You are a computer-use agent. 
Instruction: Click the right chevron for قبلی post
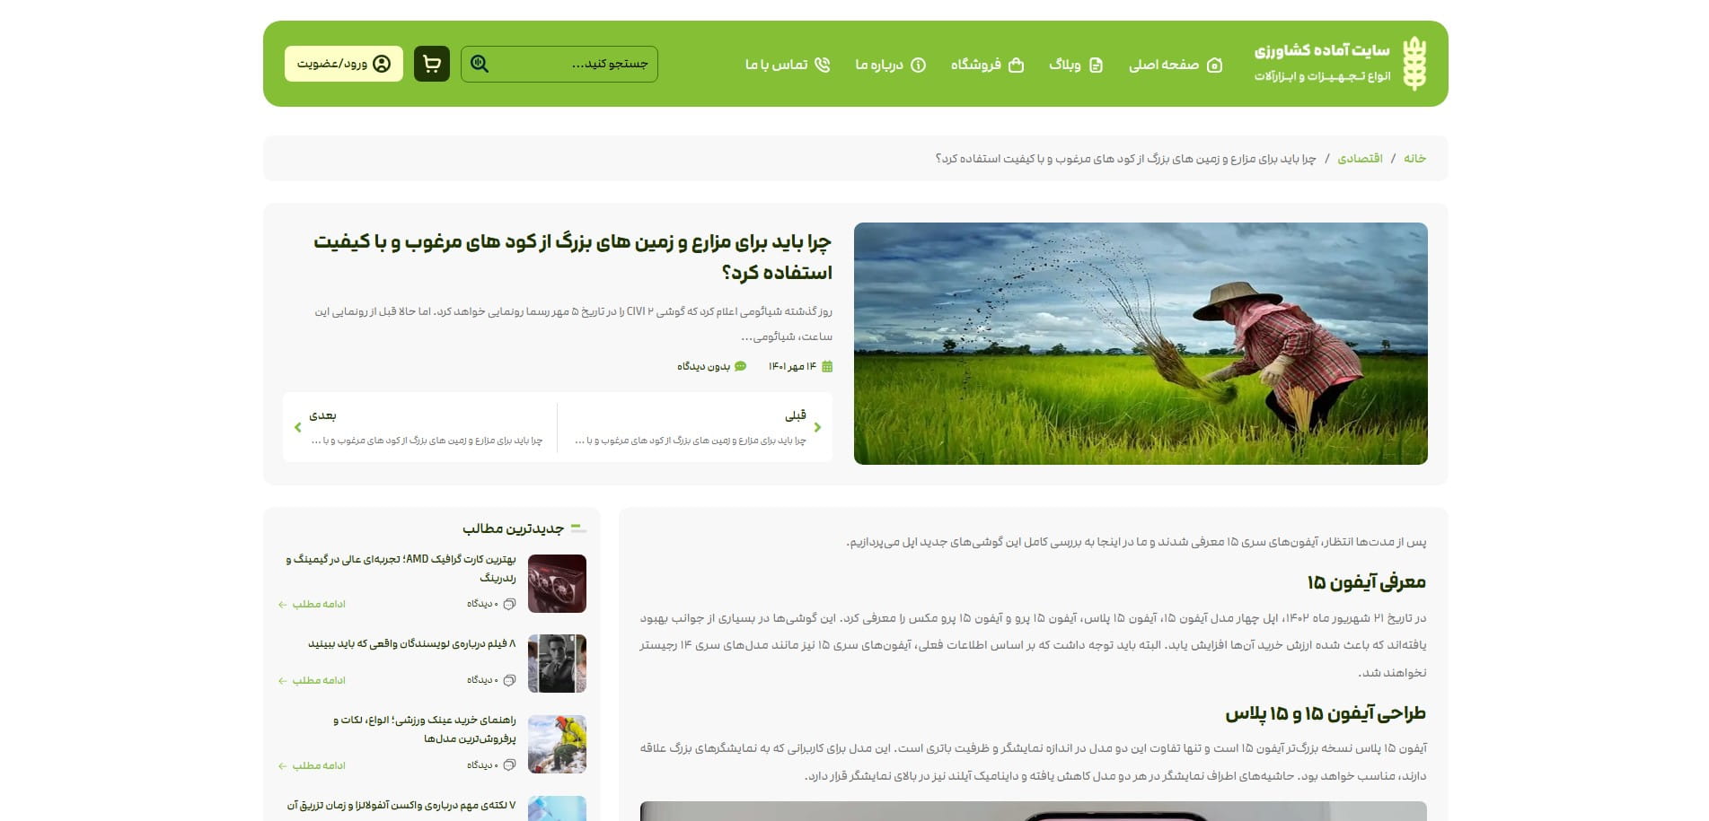pyautogui.click(x=817, y=427)
